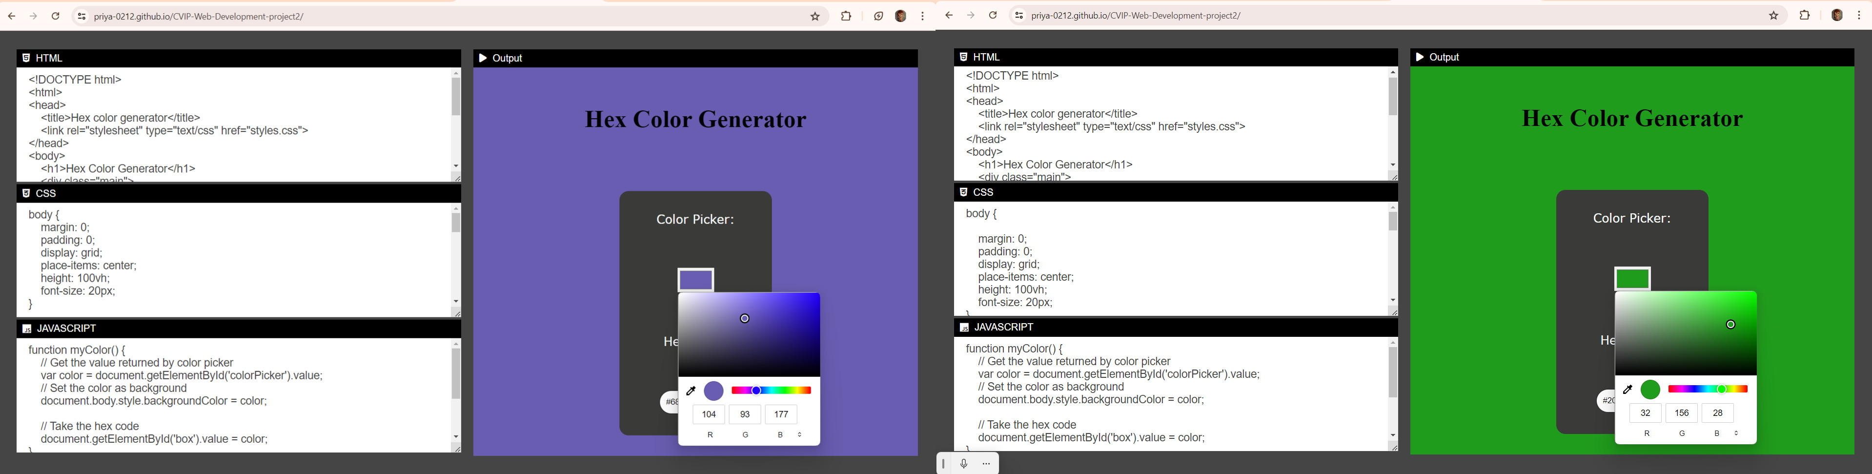Click the JavaScript box's scroll-down arrow in the purple-output window

[x=456, y=437]
